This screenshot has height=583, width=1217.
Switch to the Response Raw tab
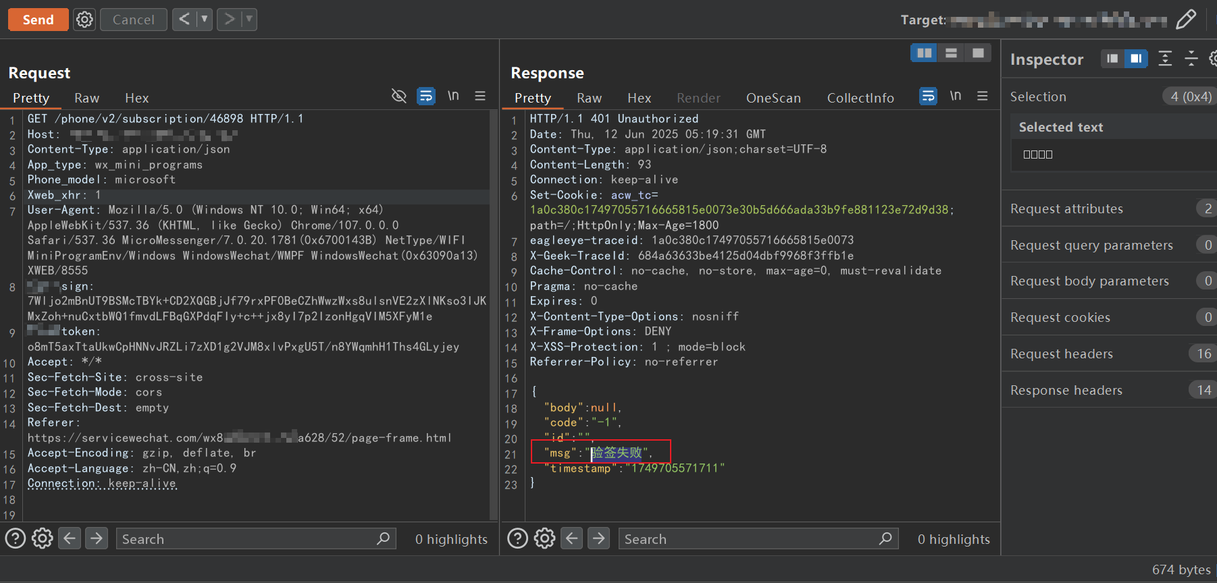coord(589,98)
